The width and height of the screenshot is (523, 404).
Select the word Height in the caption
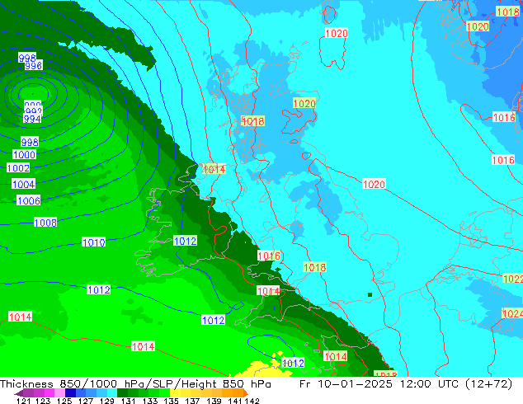pyautogui.click(x=198, y=384)
